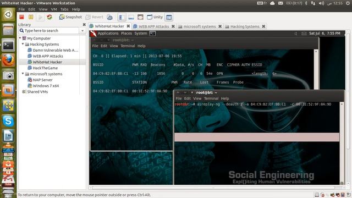
Task: Open LibreOffice Writer from launcher
Action: [8, 136]
